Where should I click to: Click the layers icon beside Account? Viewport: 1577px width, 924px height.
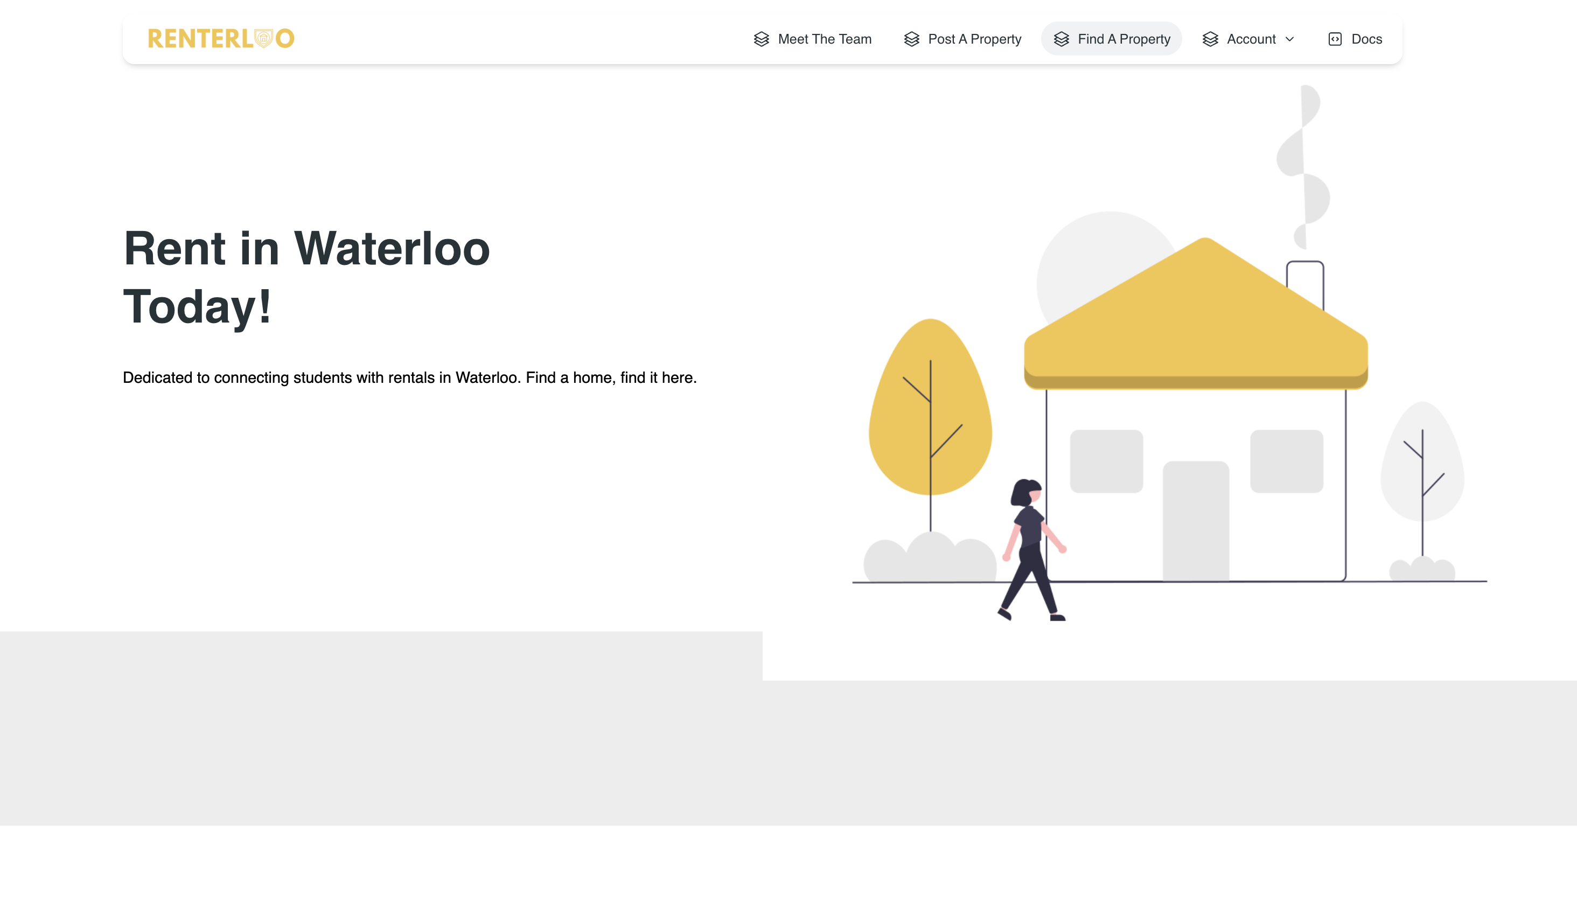pos(1210,39)
